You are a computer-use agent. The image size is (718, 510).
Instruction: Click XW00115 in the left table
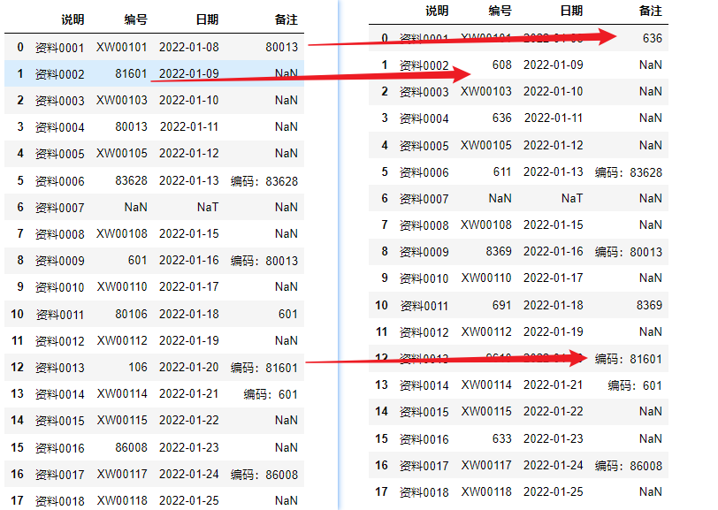(122, 420)
